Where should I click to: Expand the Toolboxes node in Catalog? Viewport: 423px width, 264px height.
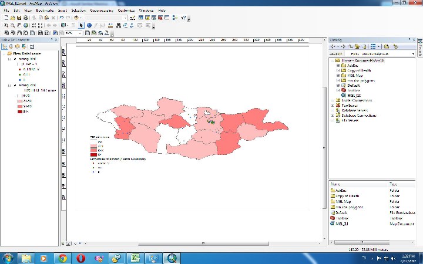(333, 106)
